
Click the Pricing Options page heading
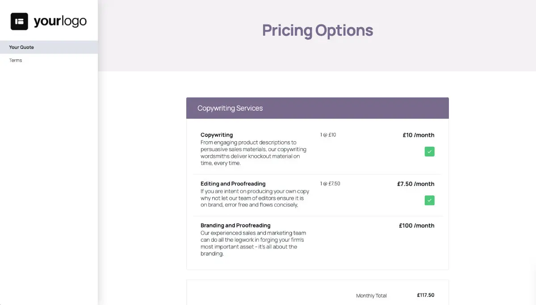[x=318, y=30]
